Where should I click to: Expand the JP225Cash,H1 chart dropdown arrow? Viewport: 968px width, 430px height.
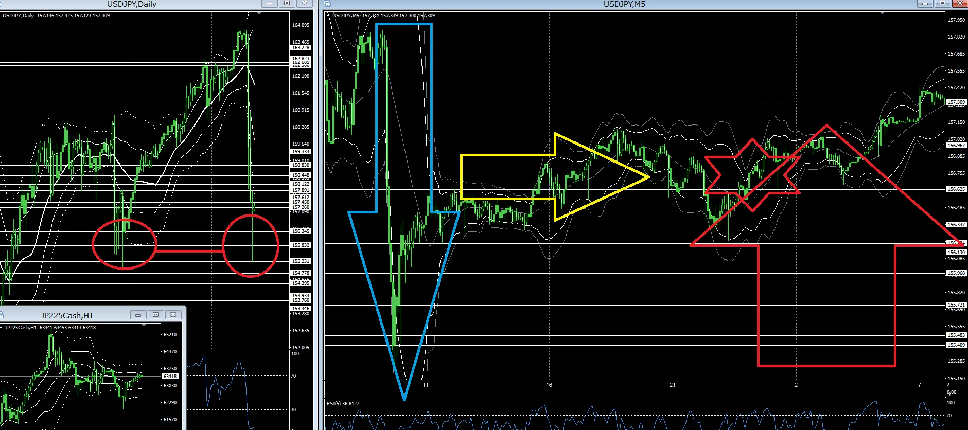pos(2,327)
